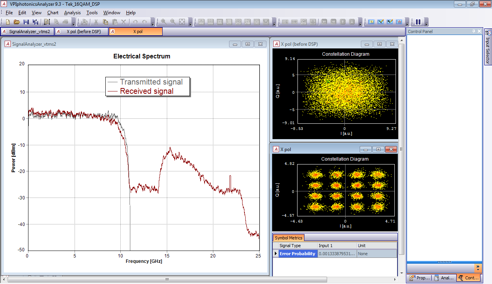Minimize the X pol (before DSP) subwindow
Image resolution: width=492 pixels, height=284 pixels.
367,44
